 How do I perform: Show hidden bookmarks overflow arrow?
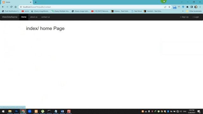[x=183, y=11]
